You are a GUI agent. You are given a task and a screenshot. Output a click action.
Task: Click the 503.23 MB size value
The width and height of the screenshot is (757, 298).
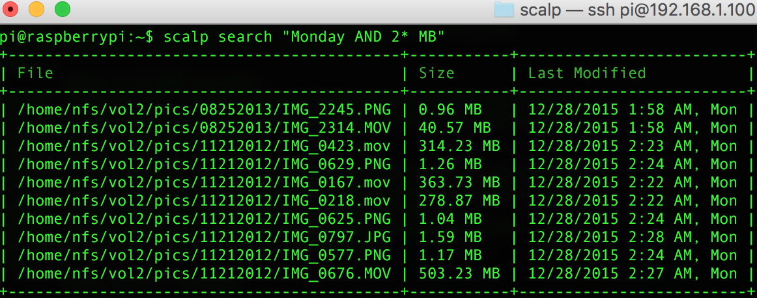coord(459,273)
